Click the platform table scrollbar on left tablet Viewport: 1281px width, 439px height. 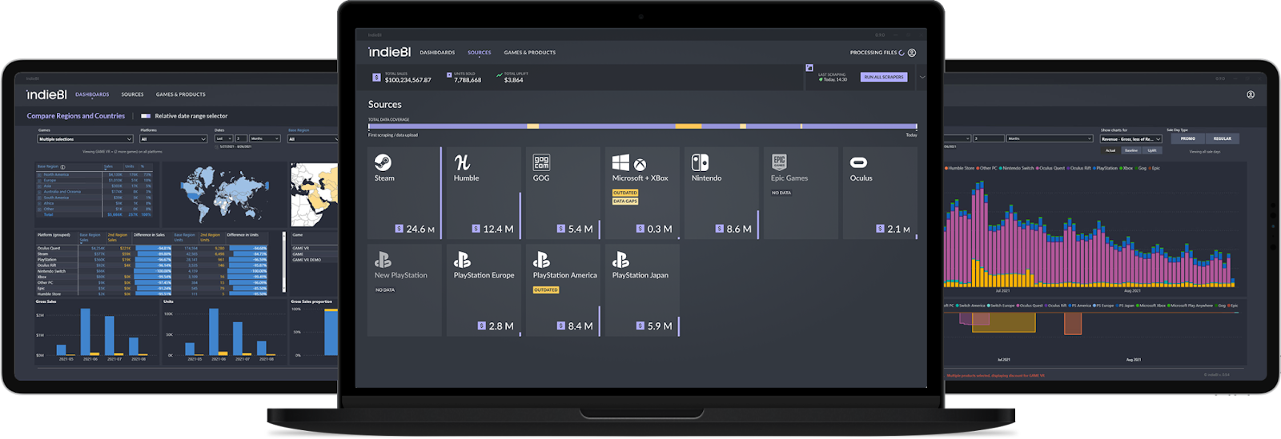283,262
